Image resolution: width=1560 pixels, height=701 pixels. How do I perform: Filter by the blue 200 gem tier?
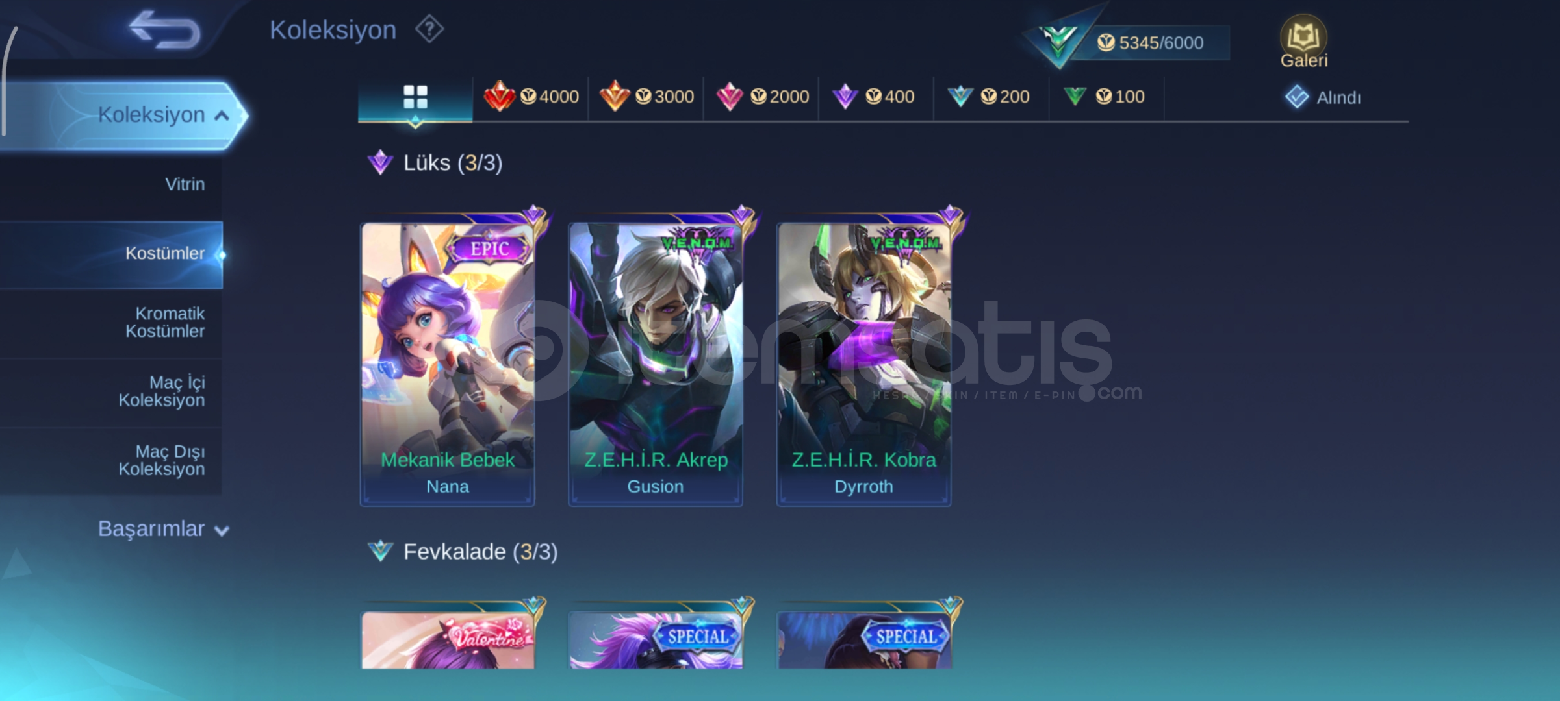pyautogui.click(x=991, y=97)
